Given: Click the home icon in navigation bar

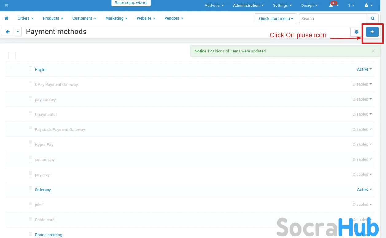Looking at the screenshot, I should tap(6, 18).
